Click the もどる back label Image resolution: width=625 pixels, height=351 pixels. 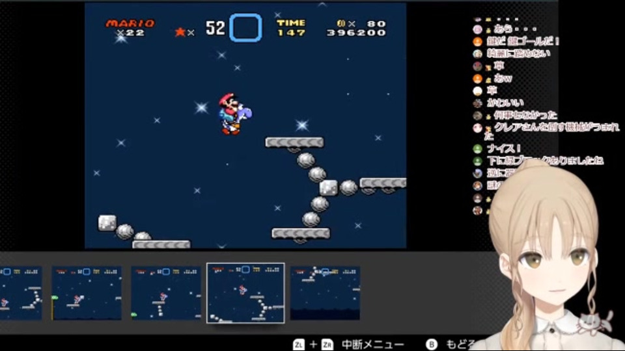[460, 344]
